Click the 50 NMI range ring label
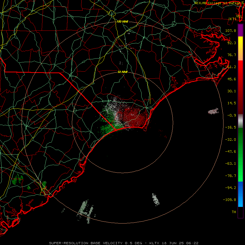The width and height of the screenshot is (245, 245). [x=122, y=72]
